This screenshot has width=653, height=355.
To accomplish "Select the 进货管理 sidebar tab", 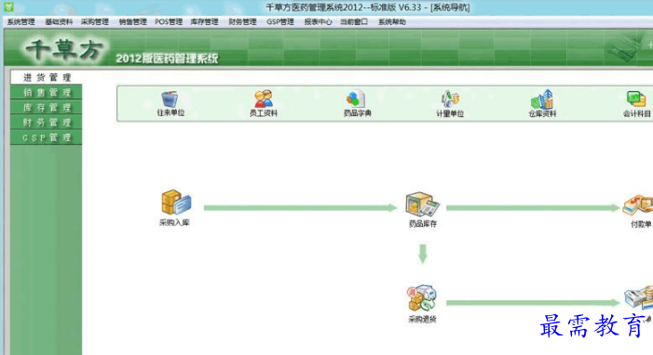I will point(47,77).
